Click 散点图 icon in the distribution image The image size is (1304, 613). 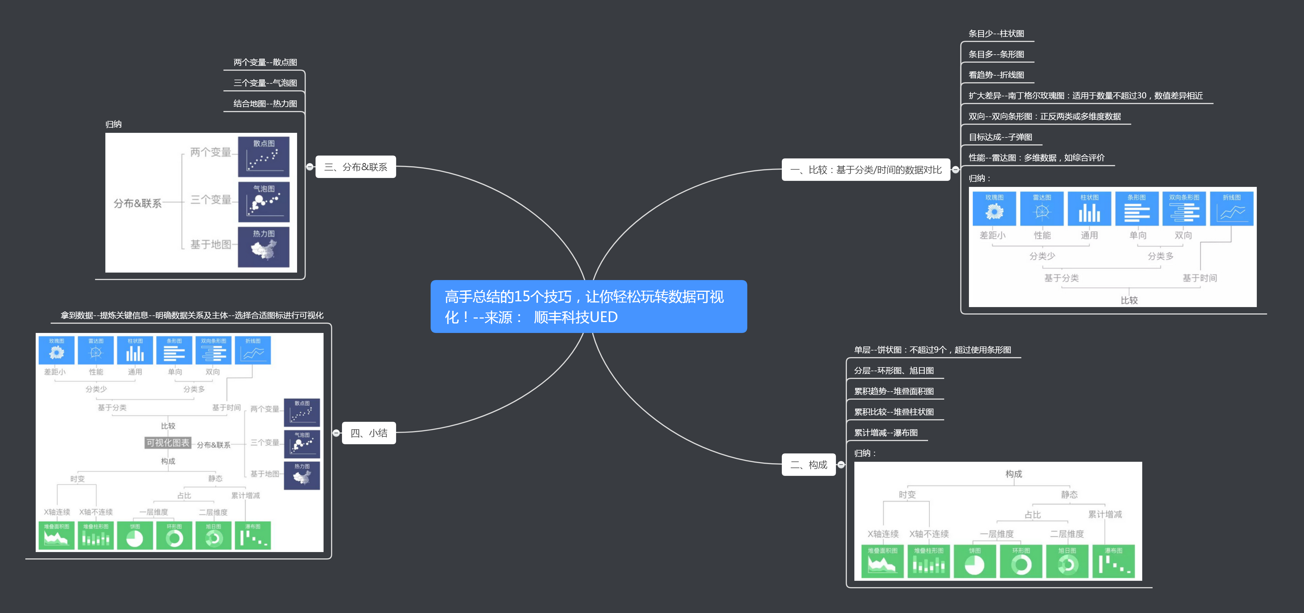pyautogui.click(x=264, y=156)
